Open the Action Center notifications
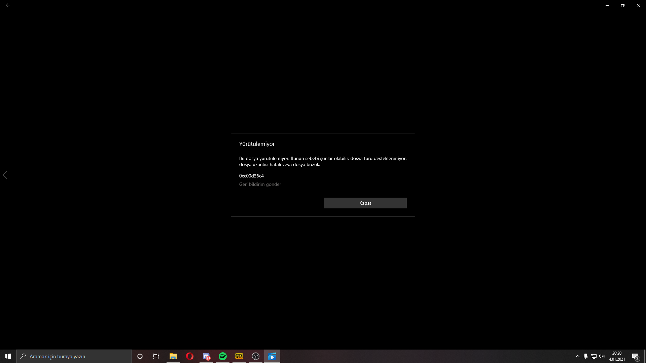The image size is (646, 363). 635,356
